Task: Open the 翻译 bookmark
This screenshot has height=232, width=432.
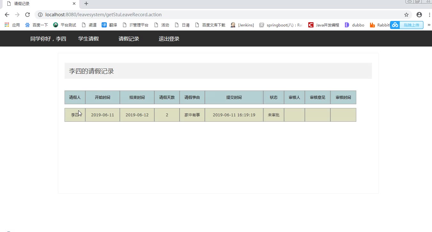Action: [109, 25]
